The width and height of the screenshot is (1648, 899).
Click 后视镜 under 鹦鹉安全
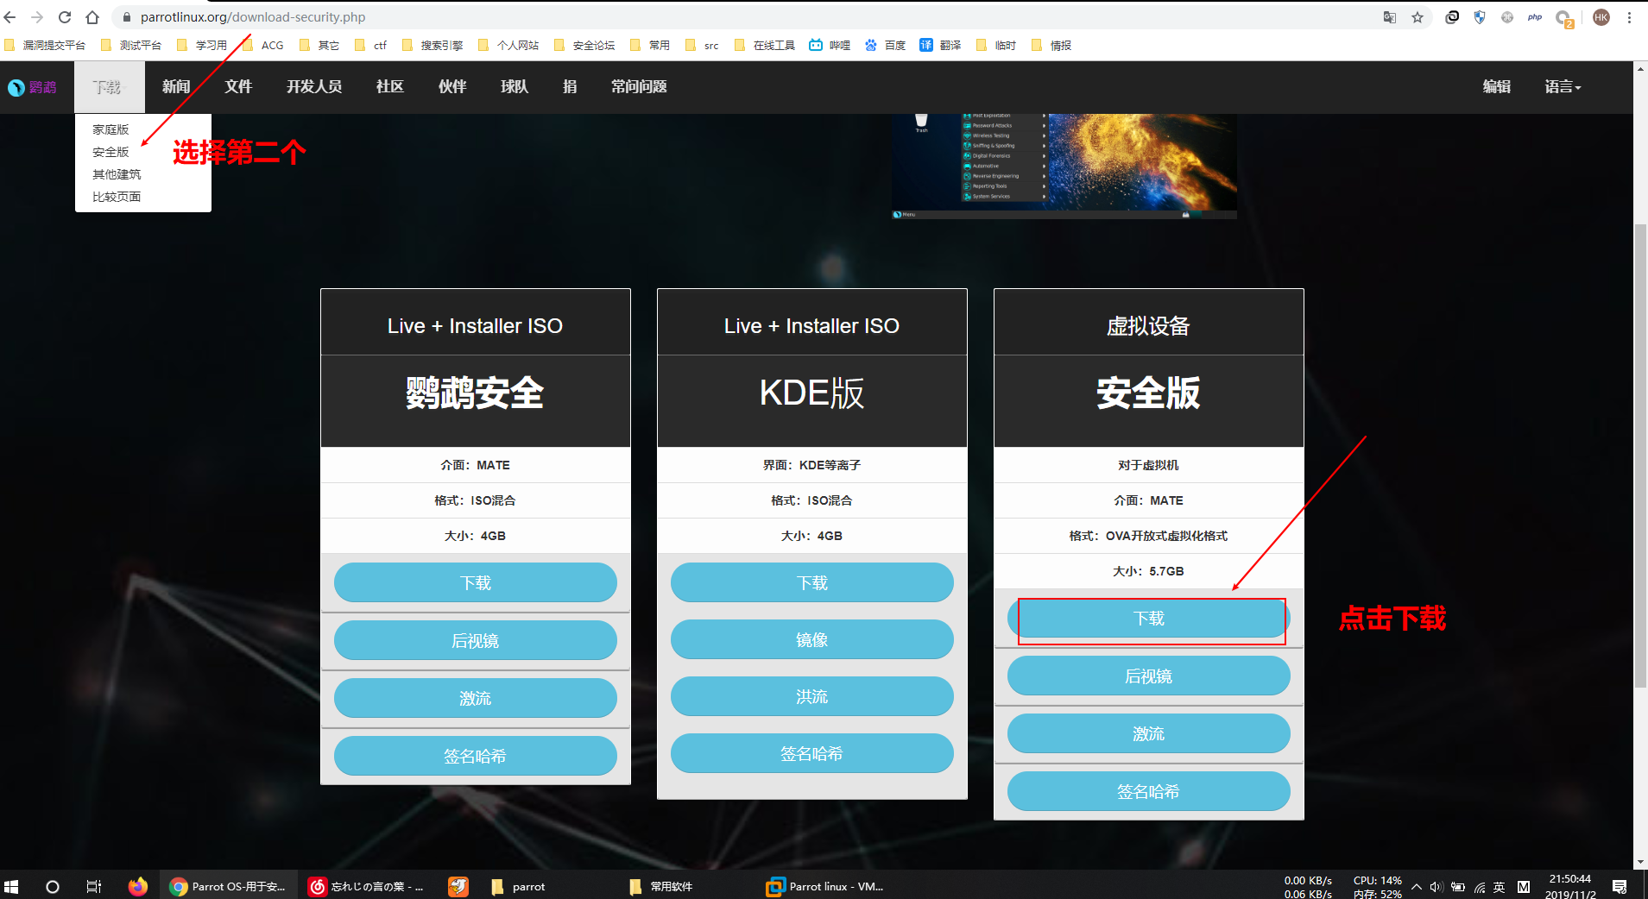[x=476, y=640]
